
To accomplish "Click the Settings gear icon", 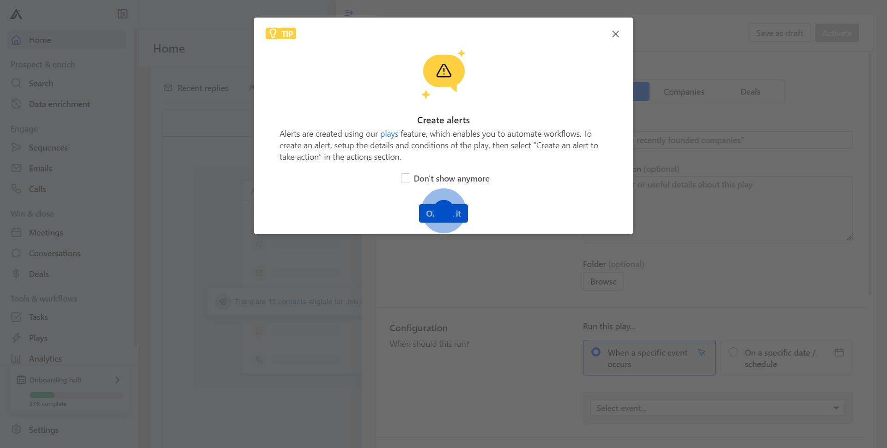I will pyautogui.click(x=16, y=430).
